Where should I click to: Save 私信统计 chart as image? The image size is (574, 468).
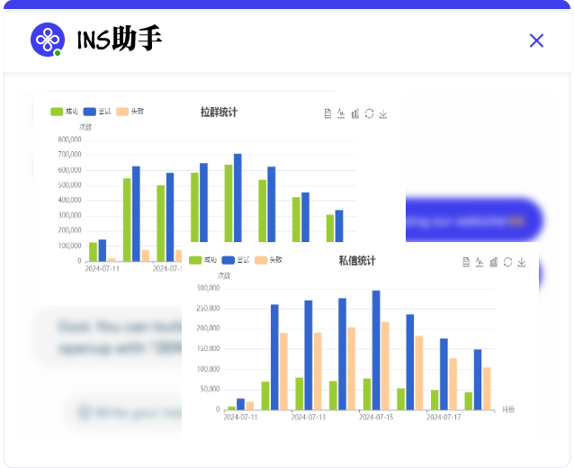(x=522, y=262)
